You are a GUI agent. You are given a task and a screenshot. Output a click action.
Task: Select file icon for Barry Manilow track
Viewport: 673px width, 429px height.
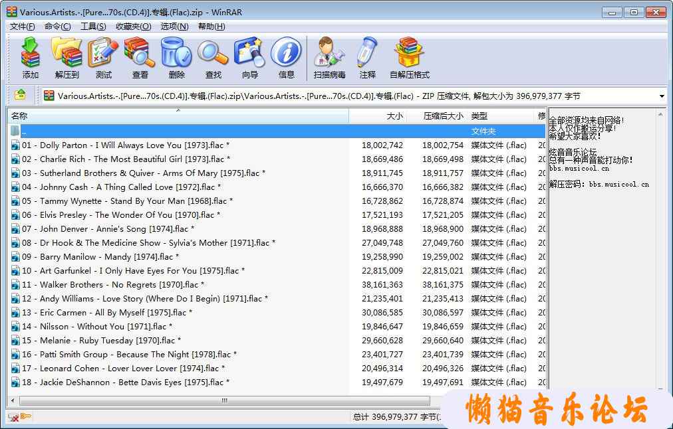tap(15, 257)
